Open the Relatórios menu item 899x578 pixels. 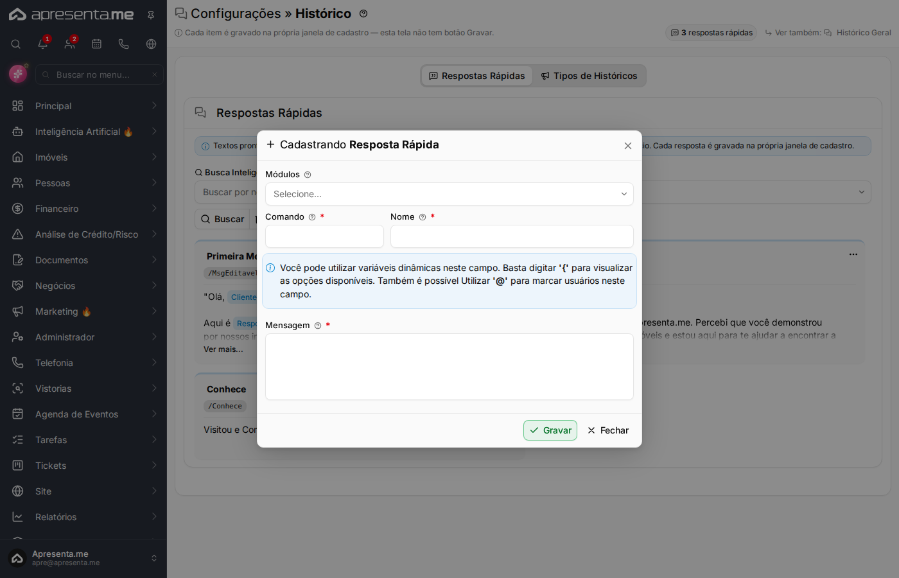pos(83,517)
